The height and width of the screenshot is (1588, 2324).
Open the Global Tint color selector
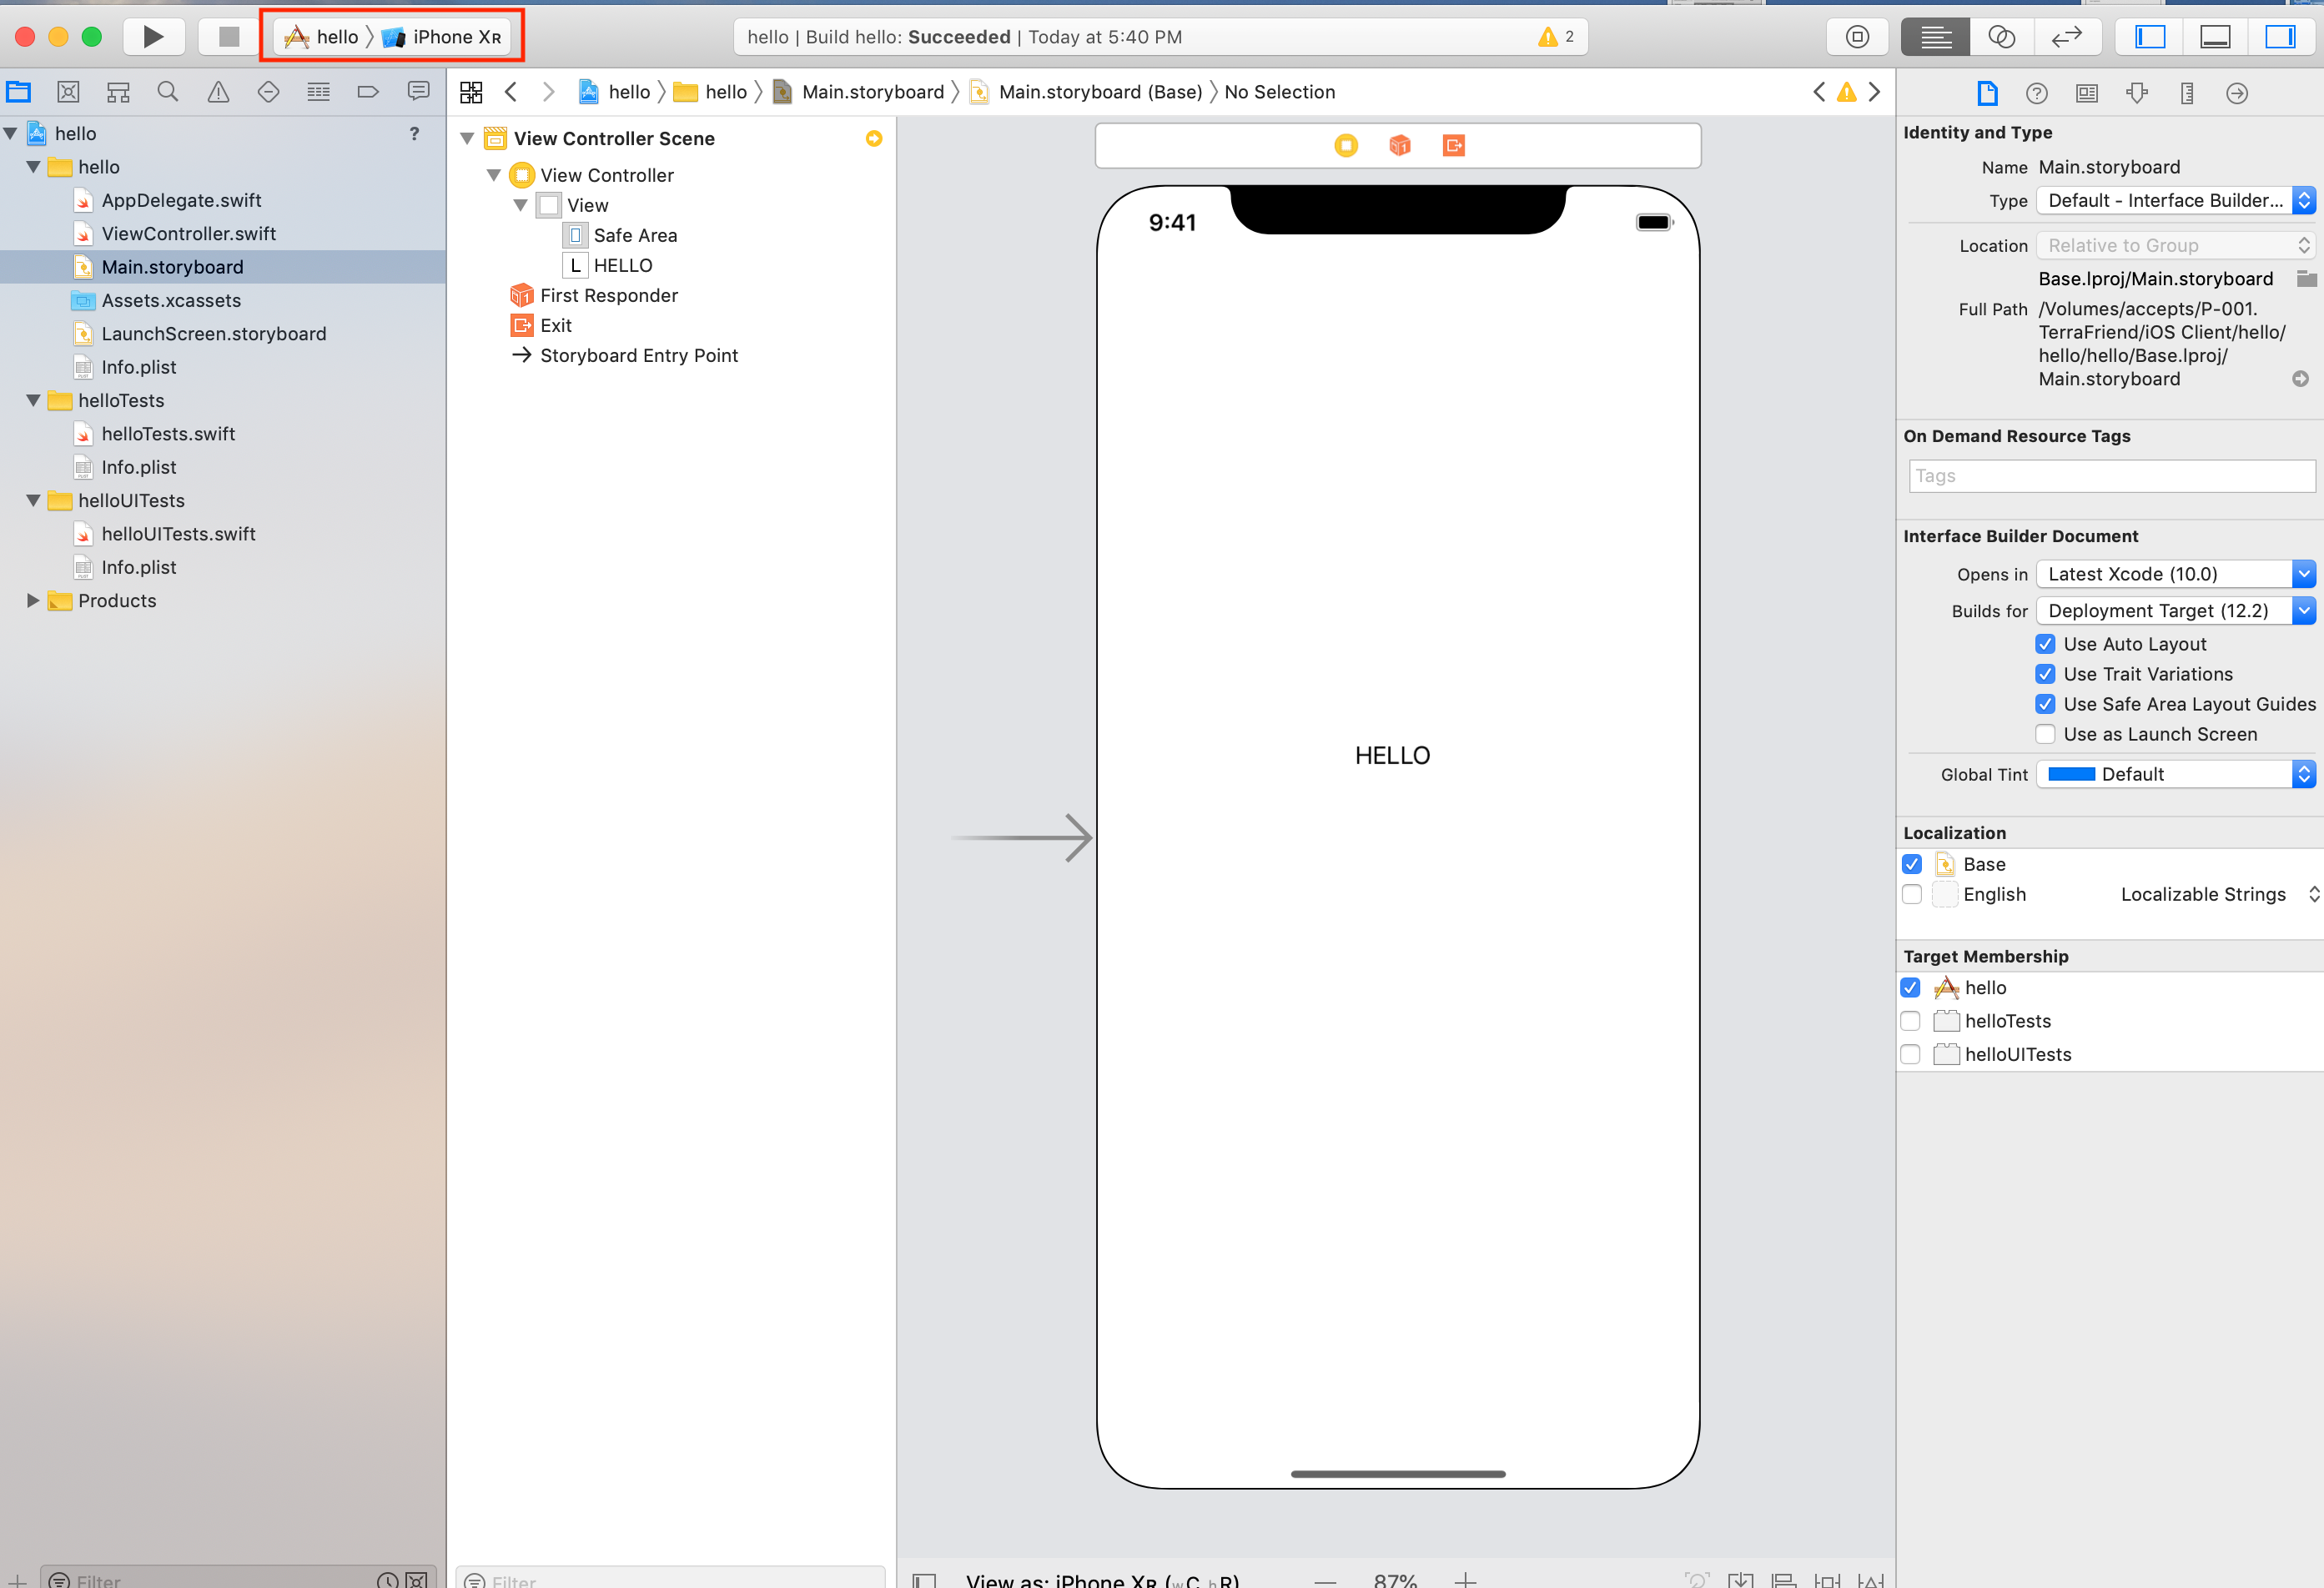2175,774
